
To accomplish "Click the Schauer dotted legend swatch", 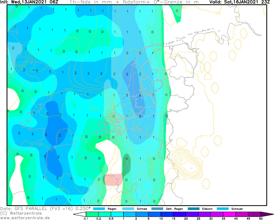I will 223,209.
